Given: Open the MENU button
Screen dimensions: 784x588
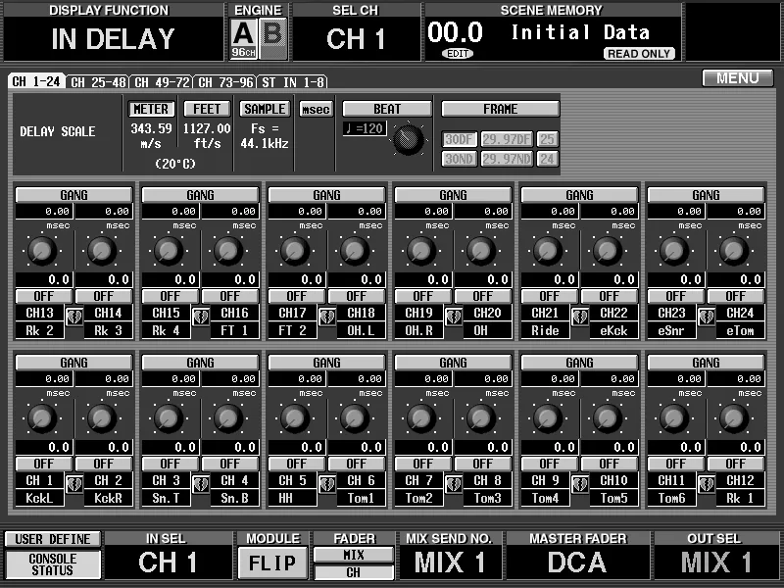Looking at the screenshot, I should tap(738, 78).
